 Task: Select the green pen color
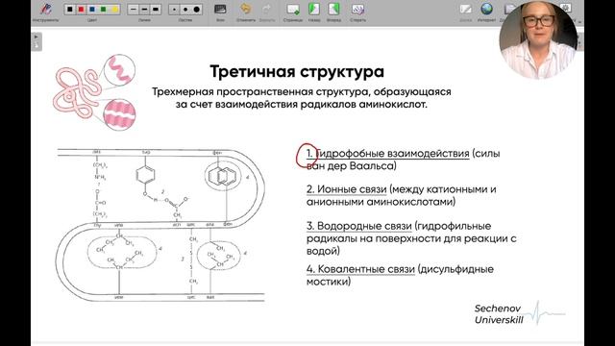pos(103,10)
